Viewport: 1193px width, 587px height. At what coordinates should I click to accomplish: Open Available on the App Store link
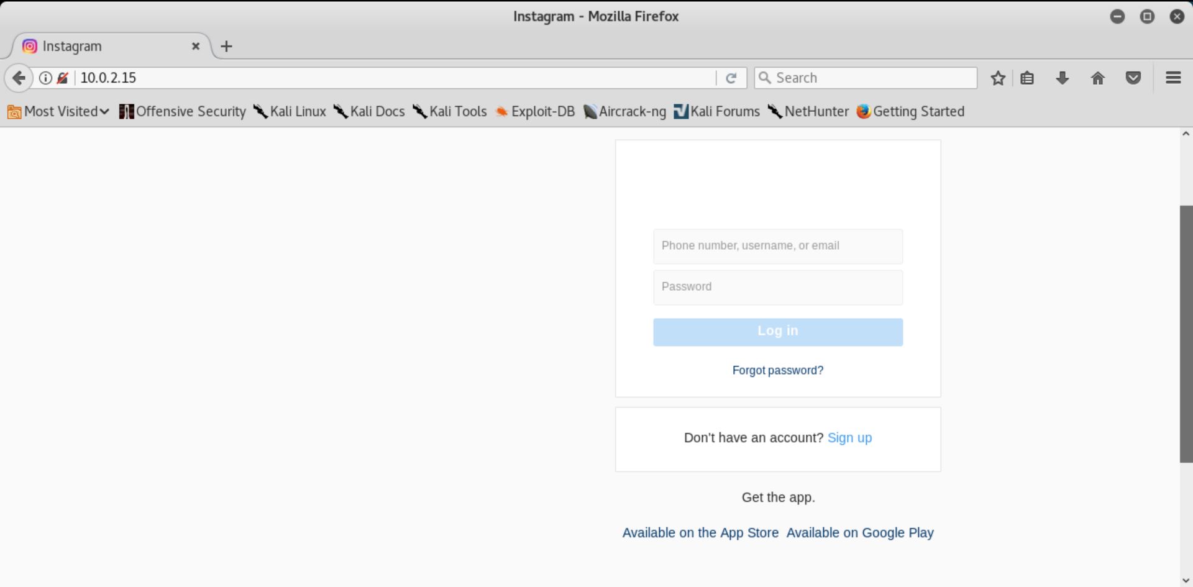click(x=700, y=533)
